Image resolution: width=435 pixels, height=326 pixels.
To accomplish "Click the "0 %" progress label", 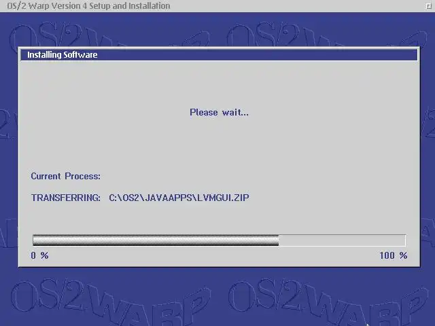I will click(39, 255).
